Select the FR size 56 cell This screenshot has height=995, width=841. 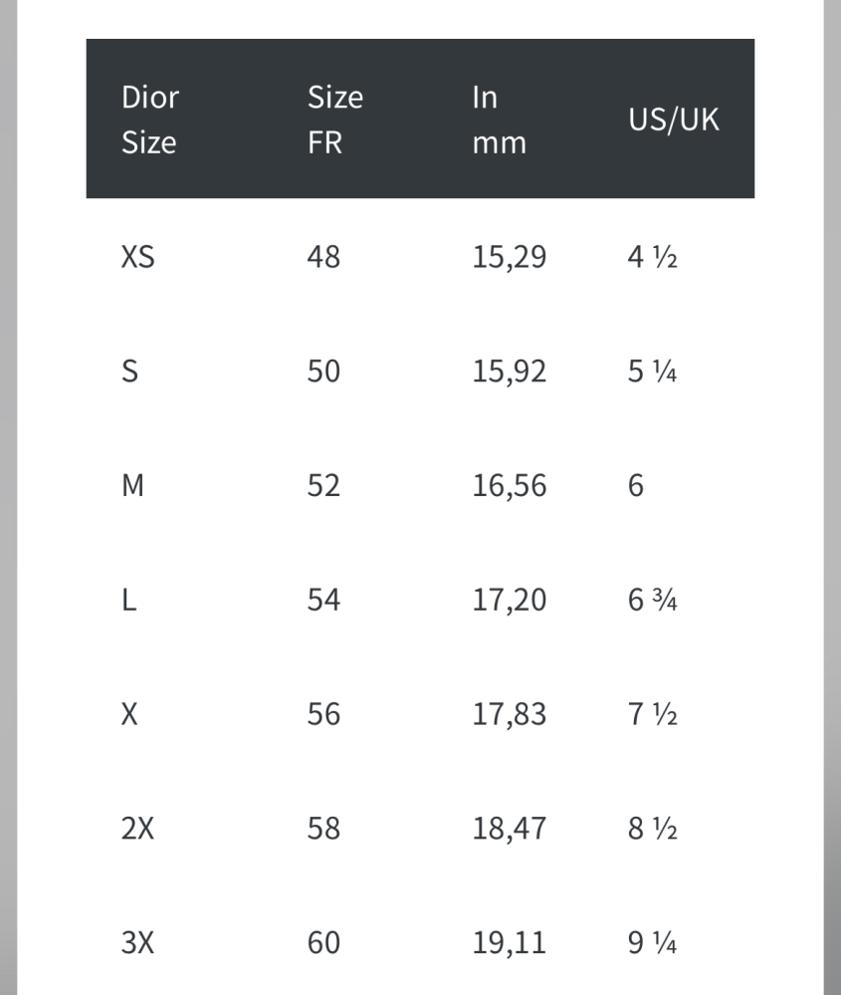[323, 714]
